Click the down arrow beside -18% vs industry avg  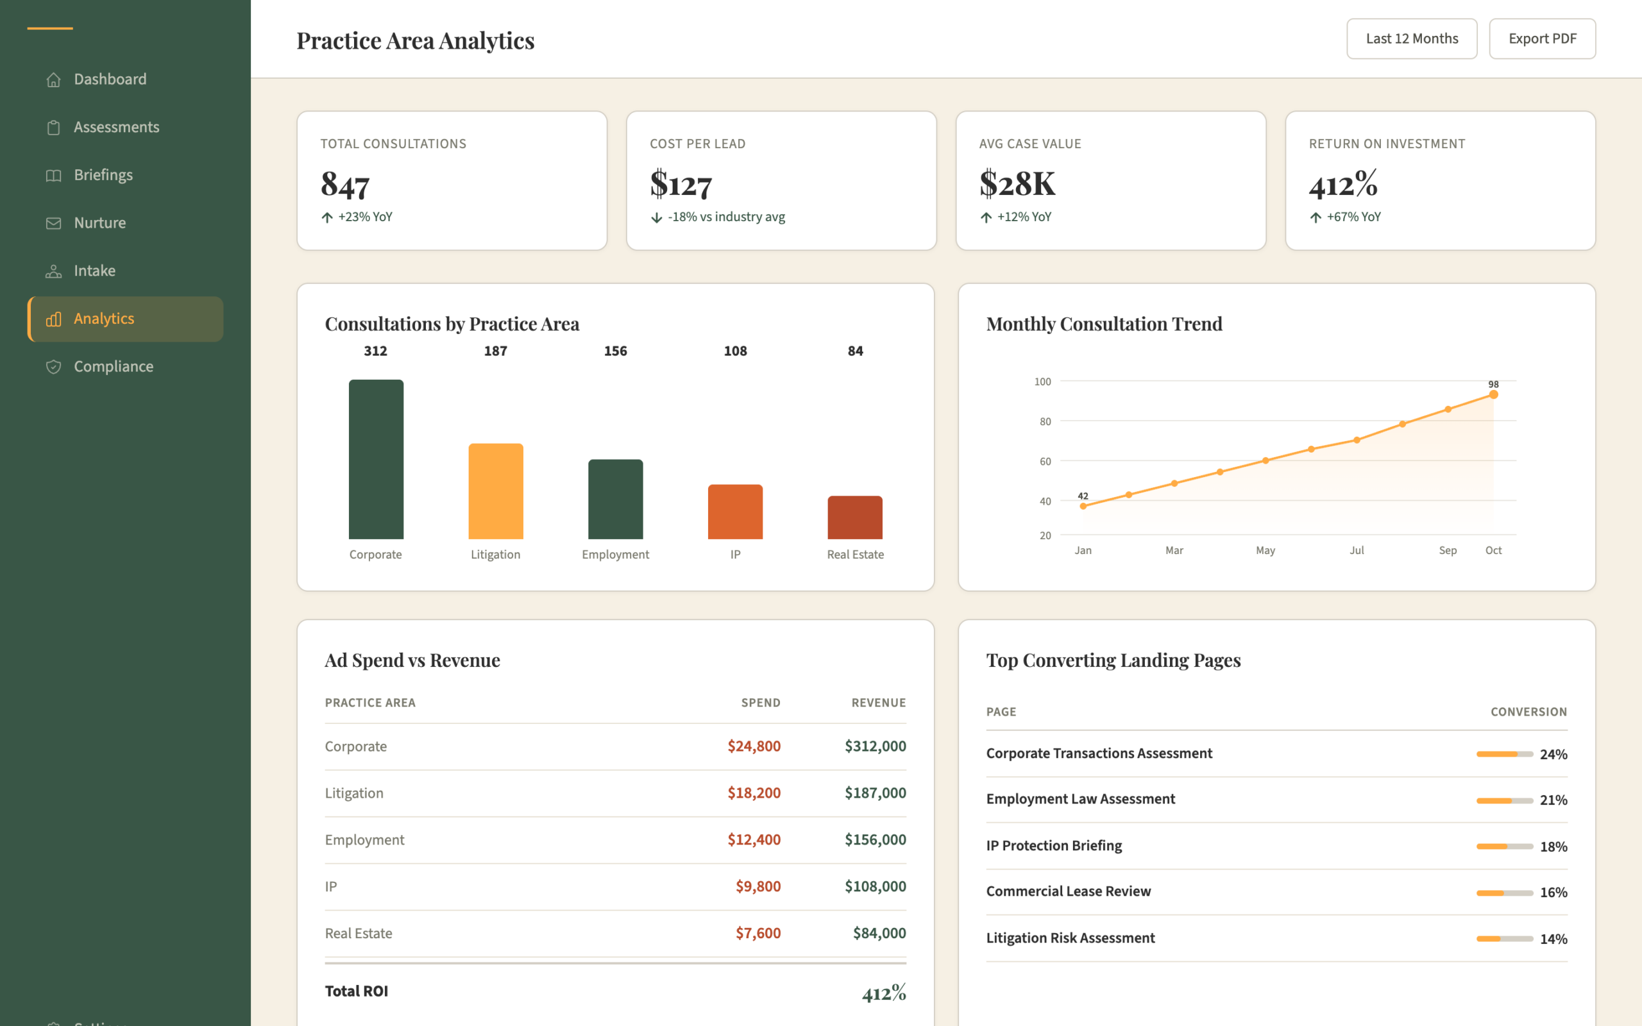(x=656, y=217)
